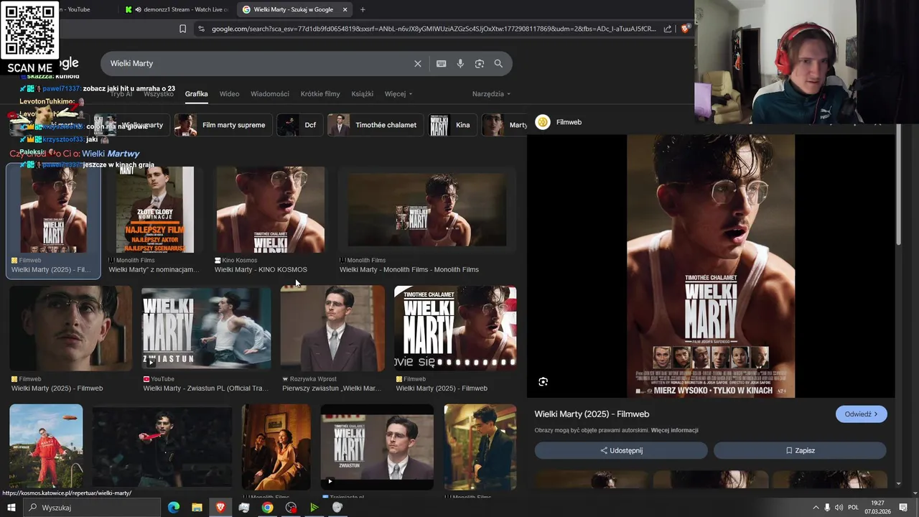919x517 pixels.
Task: Expand the Więcej dropdown
Action: (x=398, y=94)
